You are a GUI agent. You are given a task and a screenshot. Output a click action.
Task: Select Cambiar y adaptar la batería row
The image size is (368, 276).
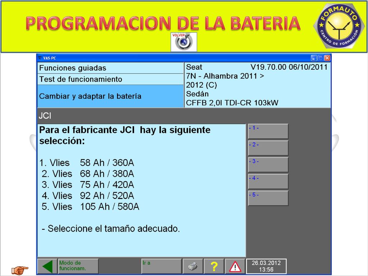pyautogui.click(x=110, y=96)
